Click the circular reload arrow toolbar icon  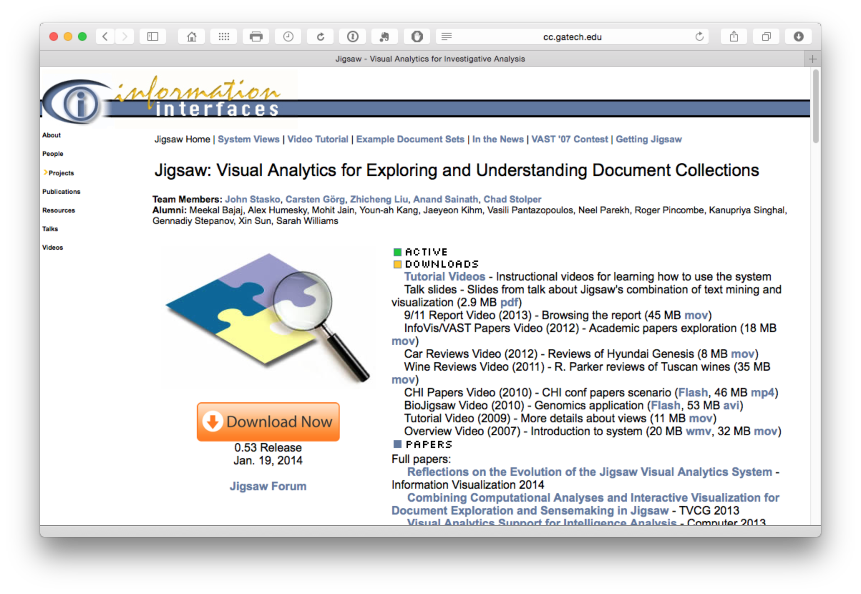point(321,36)
